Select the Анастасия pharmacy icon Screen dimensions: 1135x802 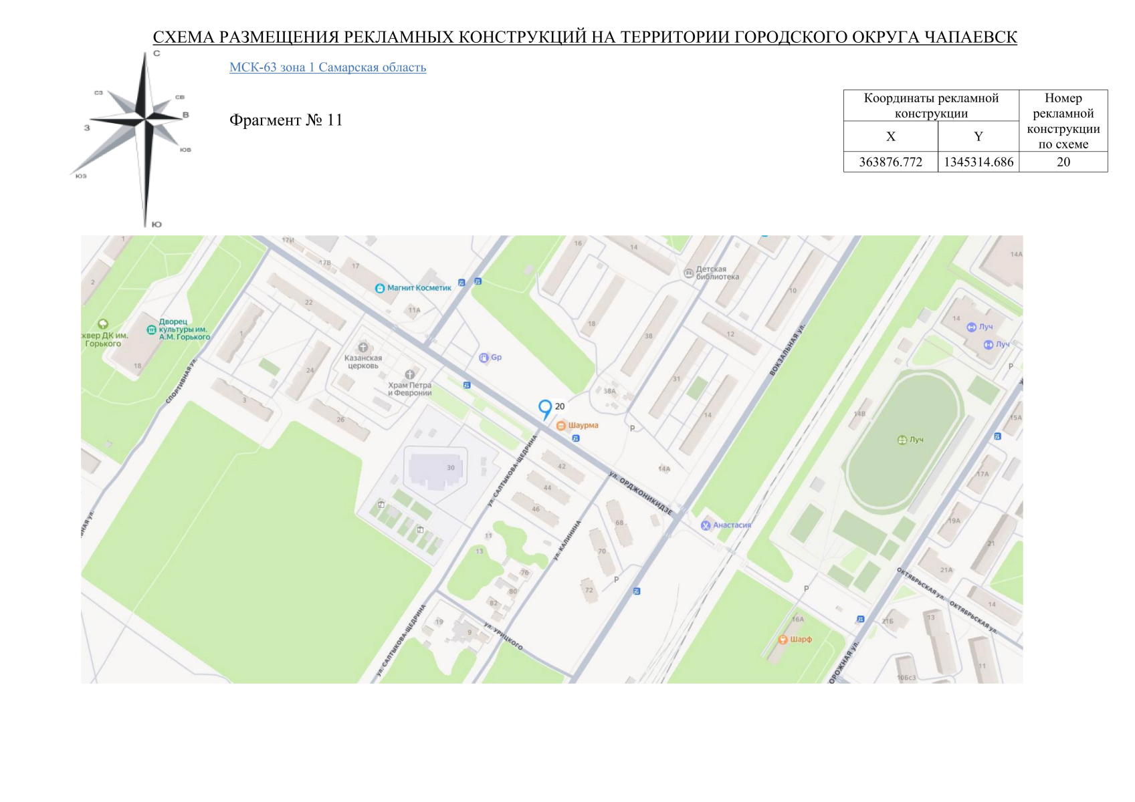point(705,525)
